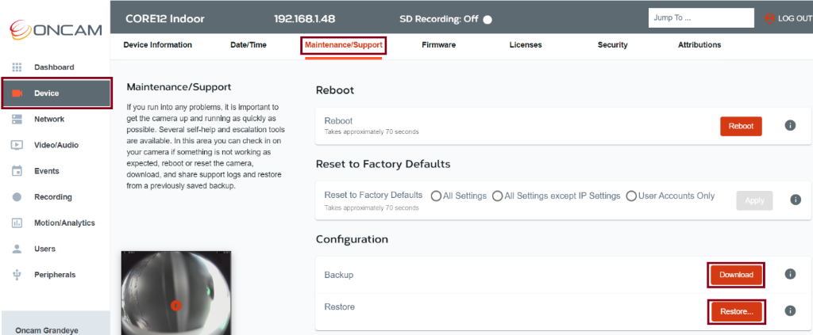
Task: Click the Apply button for factory reset
Action: pos(754,200)
